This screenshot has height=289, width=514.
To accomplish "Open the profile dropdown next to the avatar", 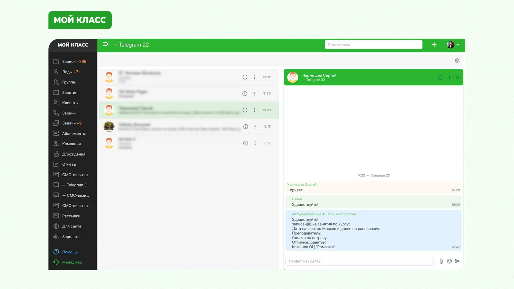I will [458, 44].
